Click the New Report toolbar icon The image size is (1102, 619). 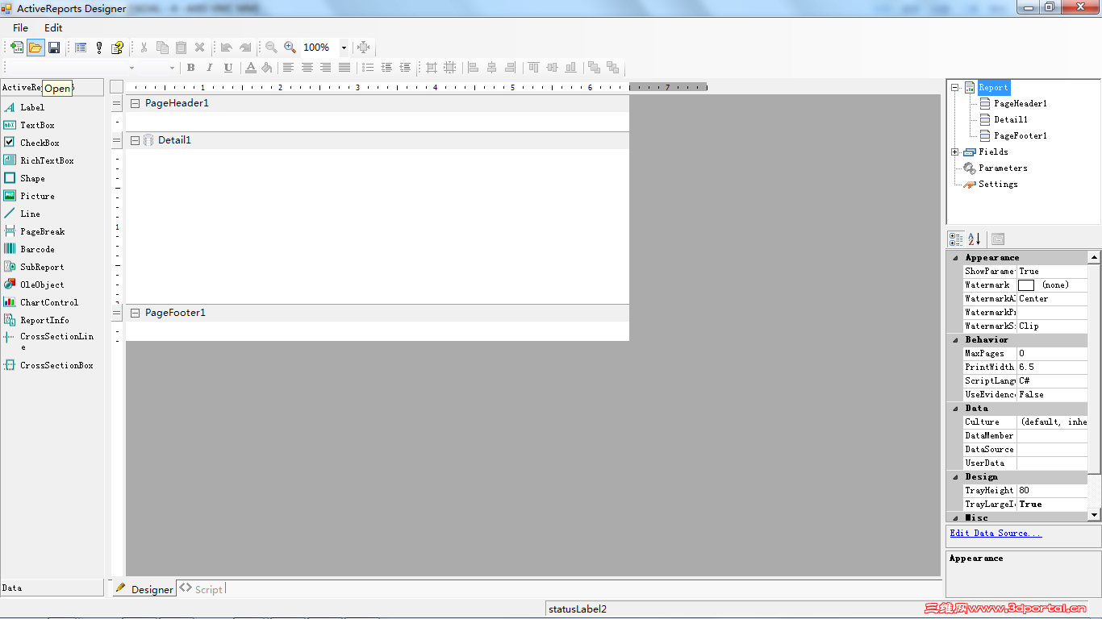(17, 48)
